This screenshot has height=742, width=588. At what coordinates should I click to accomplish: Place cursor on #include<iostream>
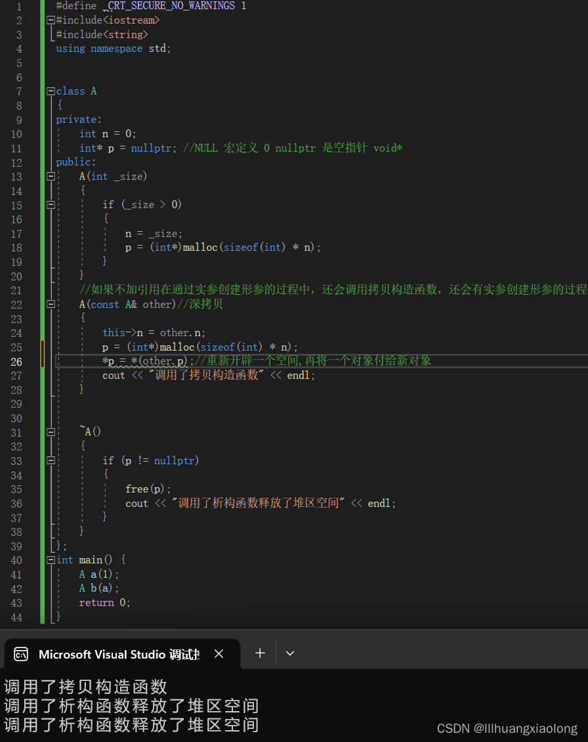(108, 20)
